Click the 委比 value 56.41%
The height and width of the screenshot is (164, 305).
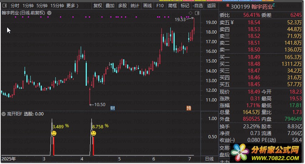[251, 15]
